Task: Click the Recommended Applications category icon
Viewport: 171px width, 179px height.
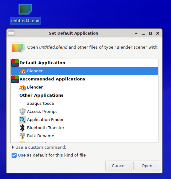Action: [15, 79]
